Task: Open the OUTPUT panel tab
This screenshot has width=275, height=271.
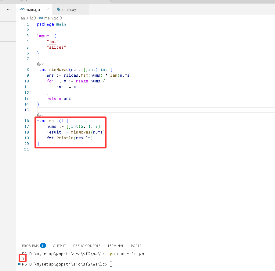Action: (59, 246)
